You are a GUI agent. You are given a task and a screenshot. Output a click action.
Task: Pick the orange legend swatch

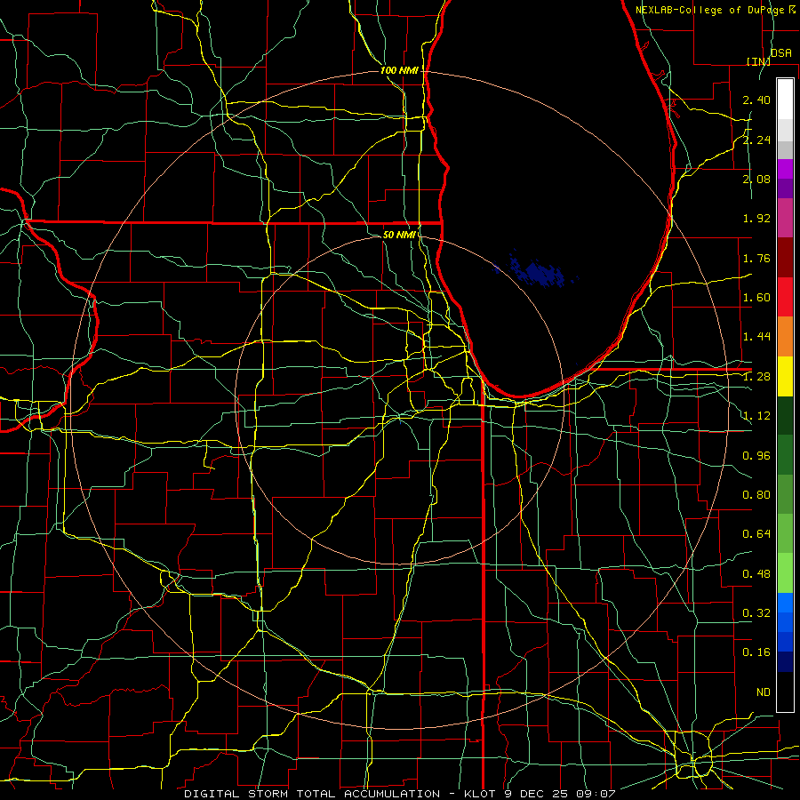coord(785,337)
